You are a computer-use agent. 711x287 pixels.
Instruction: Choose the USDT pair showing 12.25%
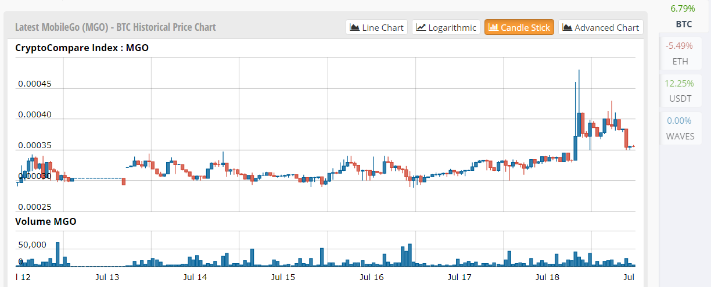coord(681,90)
